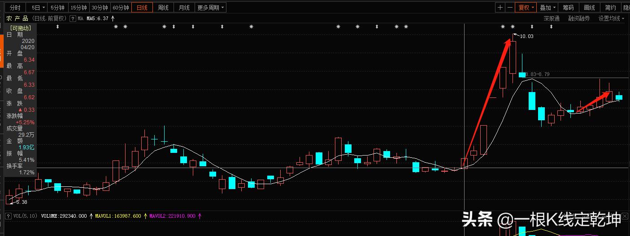
Task: Switch to 日线 daily chart
Action: tap(142, 8)
